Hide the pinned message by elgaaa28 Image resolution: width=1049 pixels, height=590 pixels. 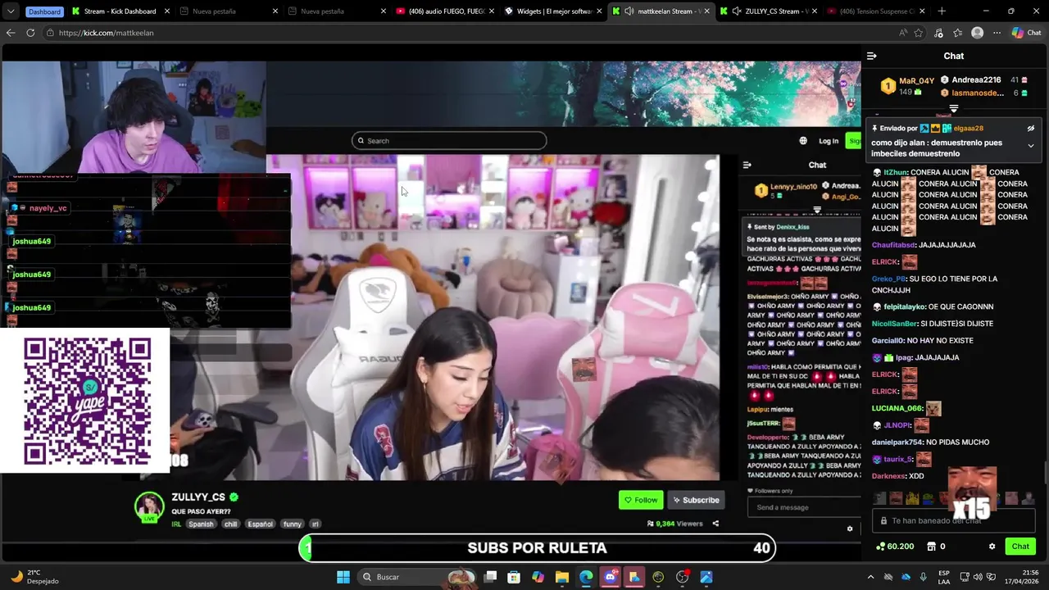tap(1030, 129)
